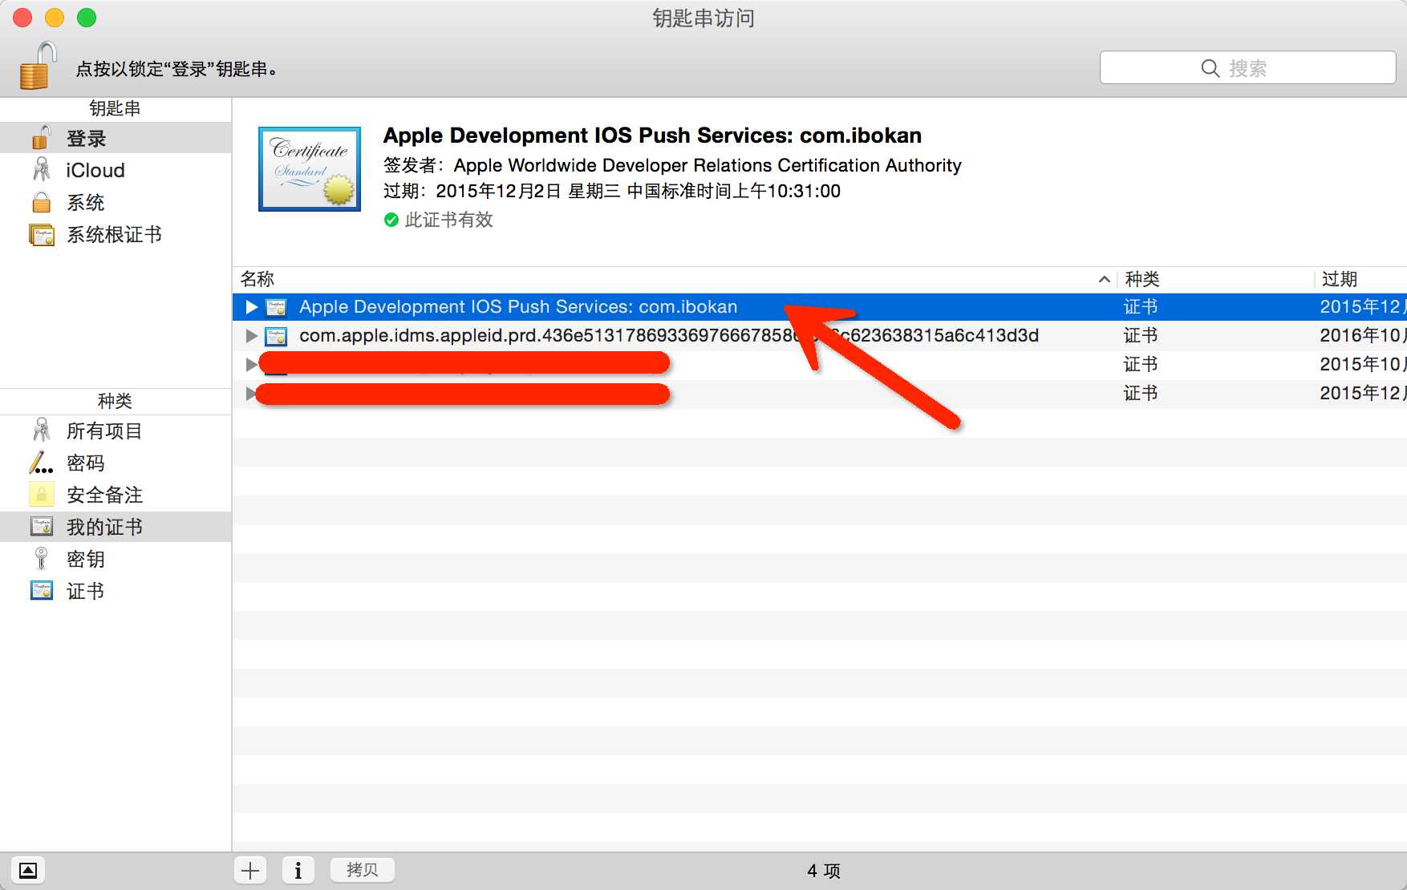Click the Apple Development IOS Push certificate icon

(x=276, y=307)
